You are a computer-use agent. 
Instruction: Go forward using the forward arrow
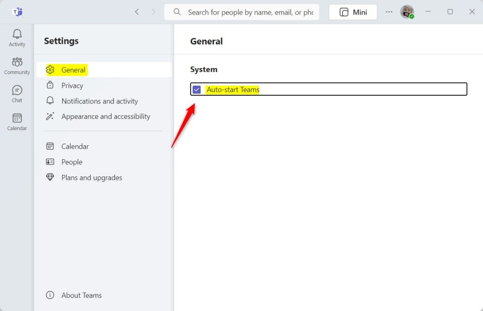tap(153, 12)
